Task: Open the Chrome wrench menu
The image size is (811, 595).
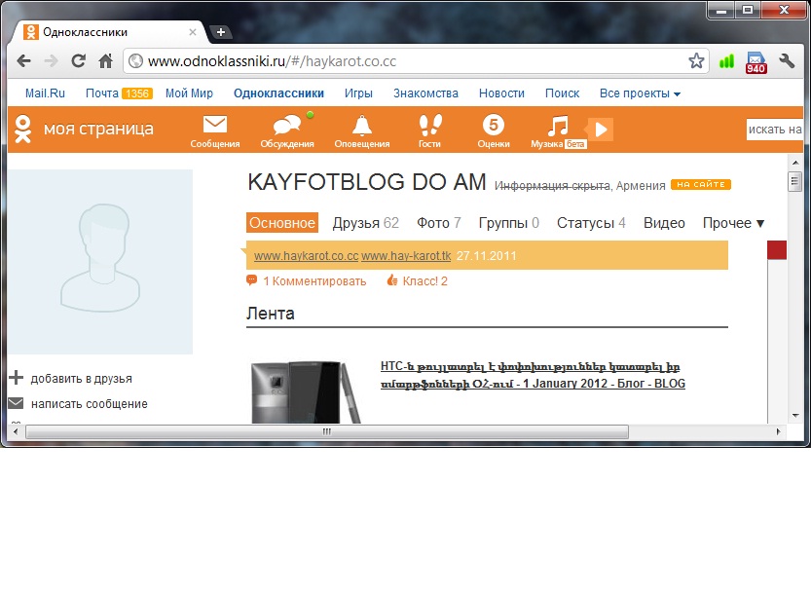Action: 788,60
